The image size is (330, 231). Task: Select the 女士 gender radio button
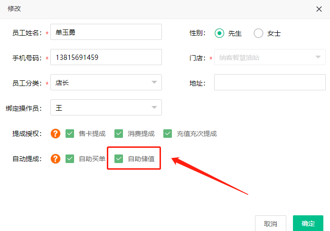[258, 33]
